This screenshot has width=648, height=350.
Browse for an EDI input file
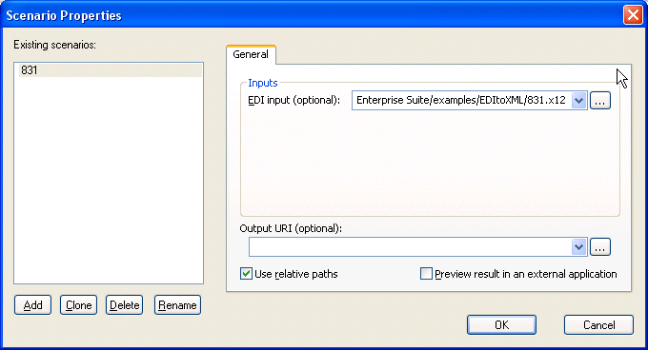coord(600,101)
